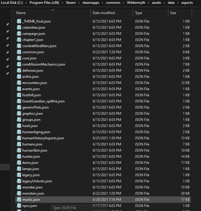Screen dimensions: 201x211
Task: Click the common.json file icon
Action: pyautogui.click(x=19, y=52)
